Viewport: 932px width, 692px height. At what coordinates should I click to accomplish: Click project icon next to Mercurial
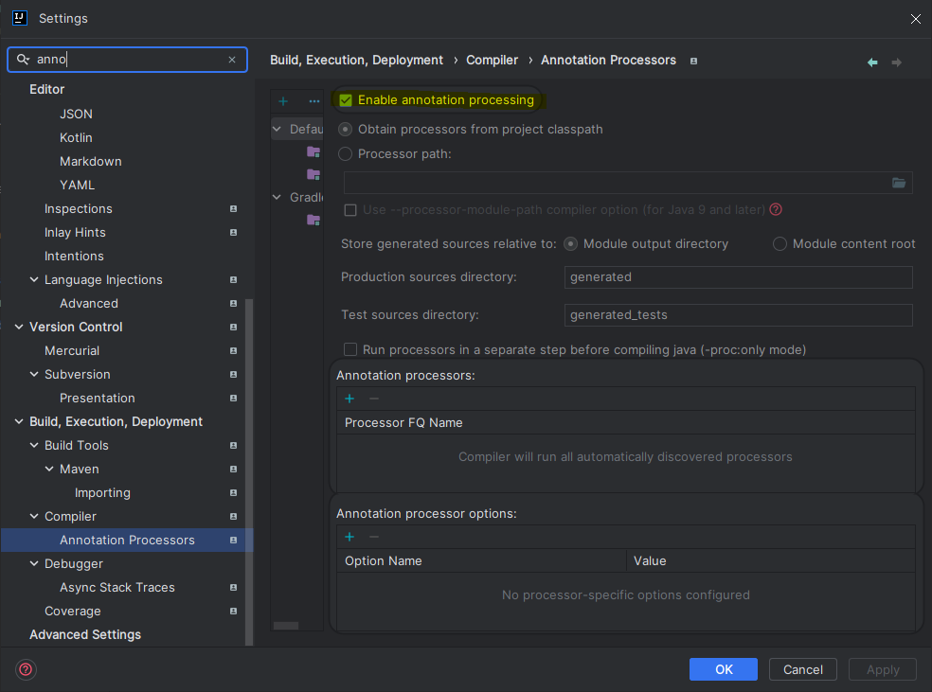point(233,350)
